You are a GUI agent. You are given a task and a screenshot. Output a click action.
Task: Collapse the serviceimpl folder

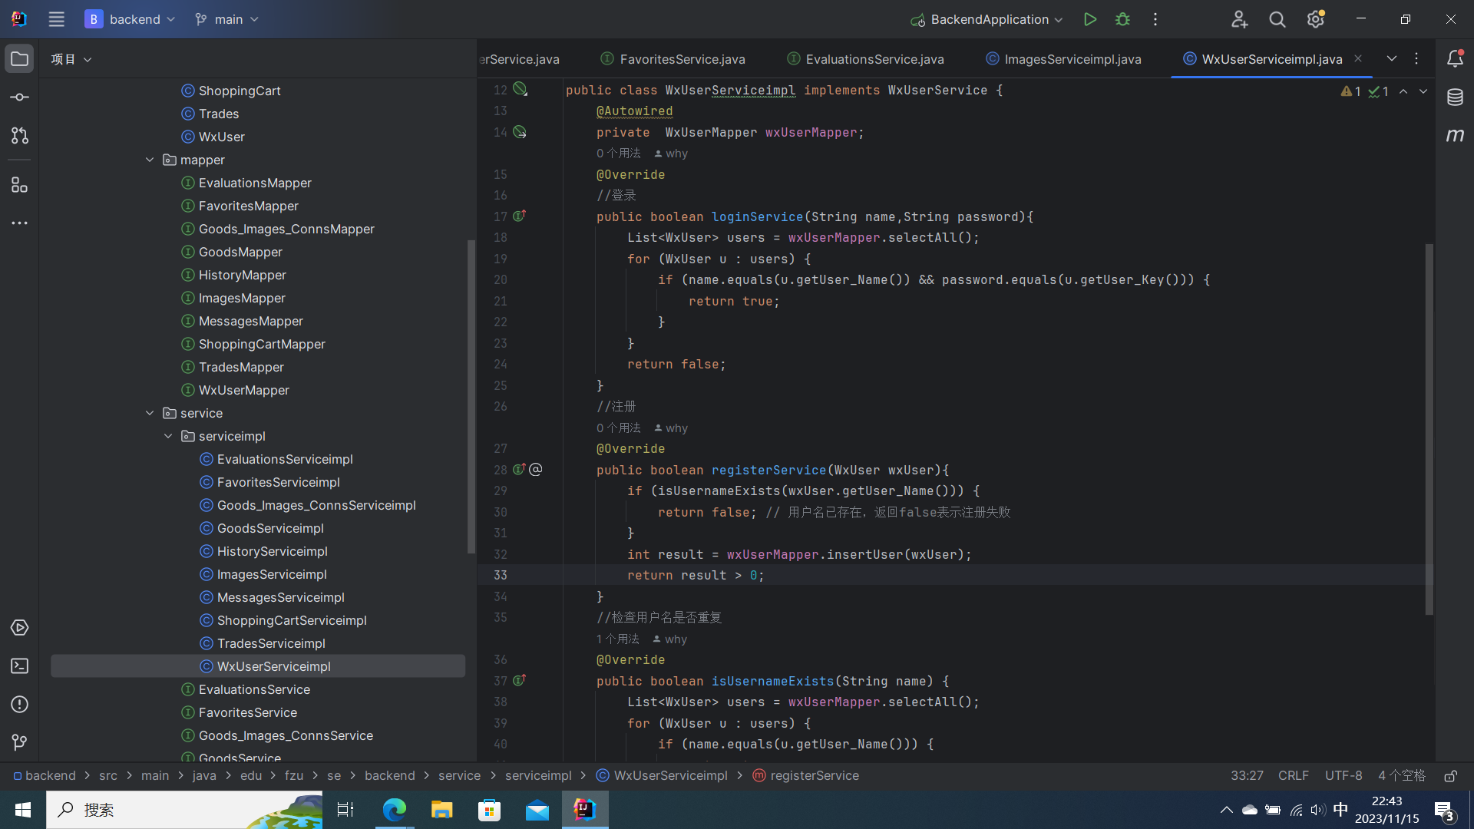pyautogui.click(x=168, y=436)
